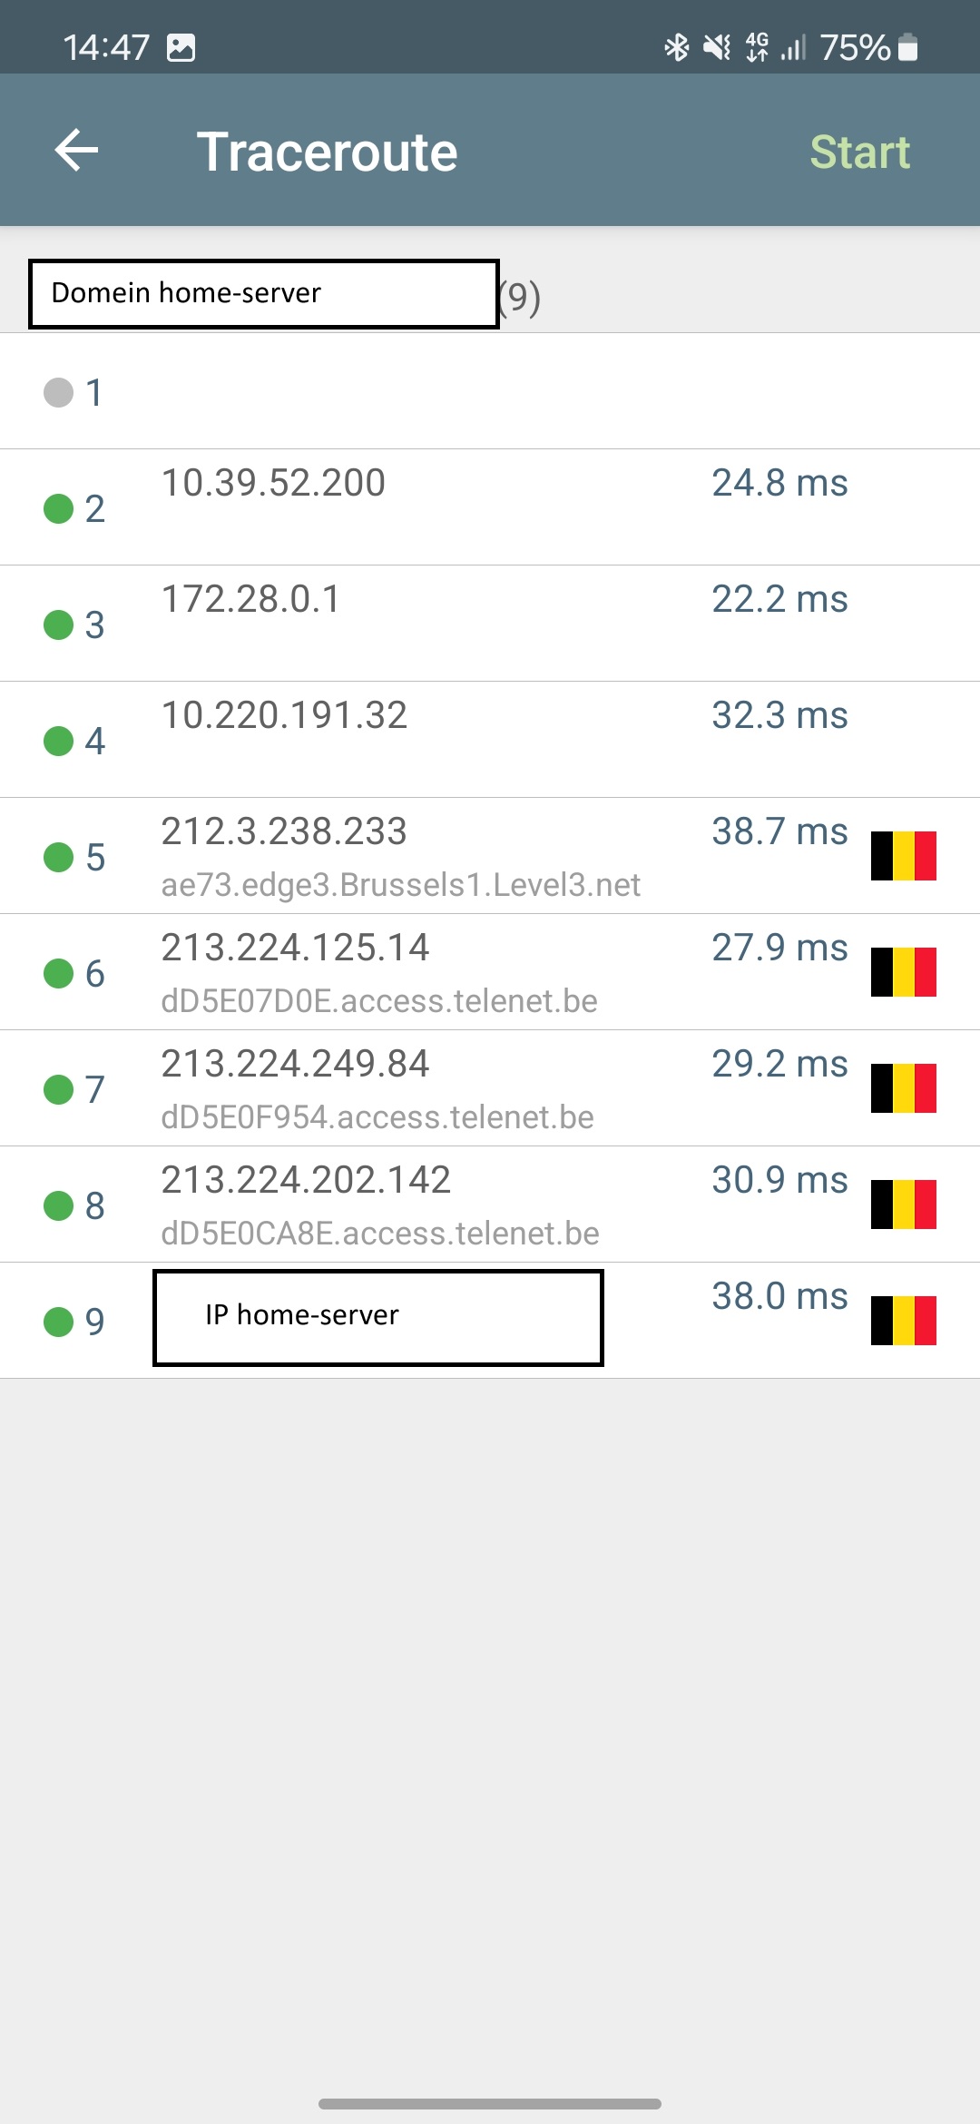Tap the Belgian flag on hop 5
The height and width of the screenshot is (2124, 980).
point(903,856)
